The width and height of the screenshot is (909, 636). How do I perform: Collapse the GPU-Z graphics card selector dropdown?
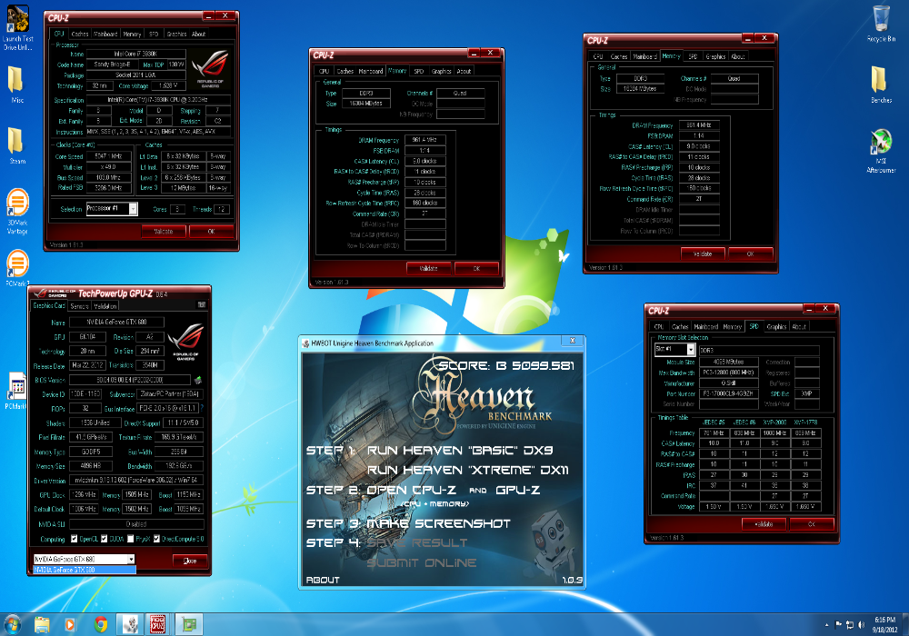coord(132,559)
